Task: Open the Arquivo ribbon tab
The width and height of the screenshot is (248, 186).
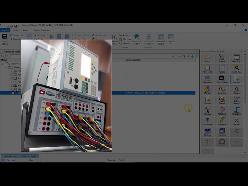Action: 5,30
